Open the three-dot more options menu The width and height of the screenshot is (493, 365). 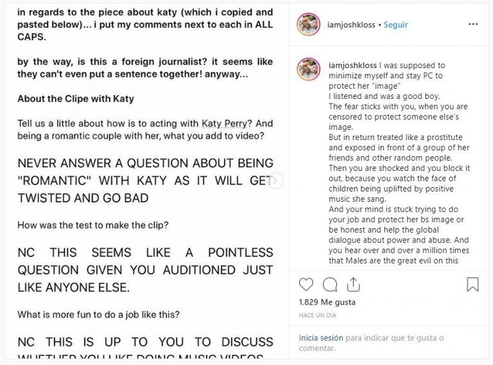click(473, 24)
